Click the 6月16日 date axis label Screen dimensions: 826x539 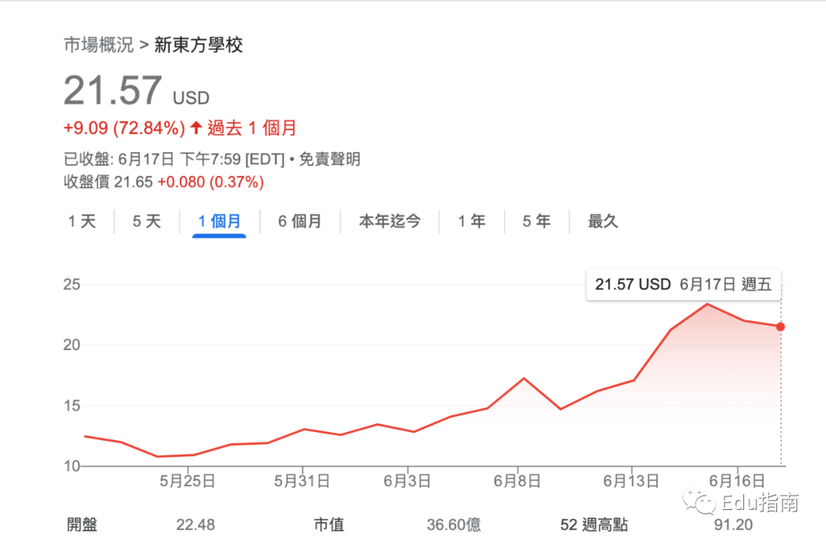pos(737,481)
